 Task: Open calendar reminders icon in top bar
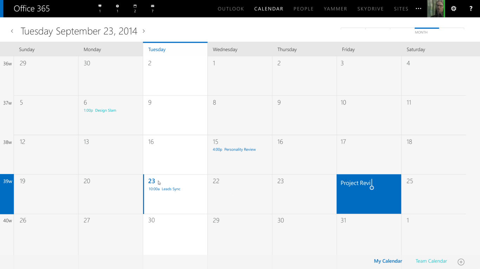point(135,6)
